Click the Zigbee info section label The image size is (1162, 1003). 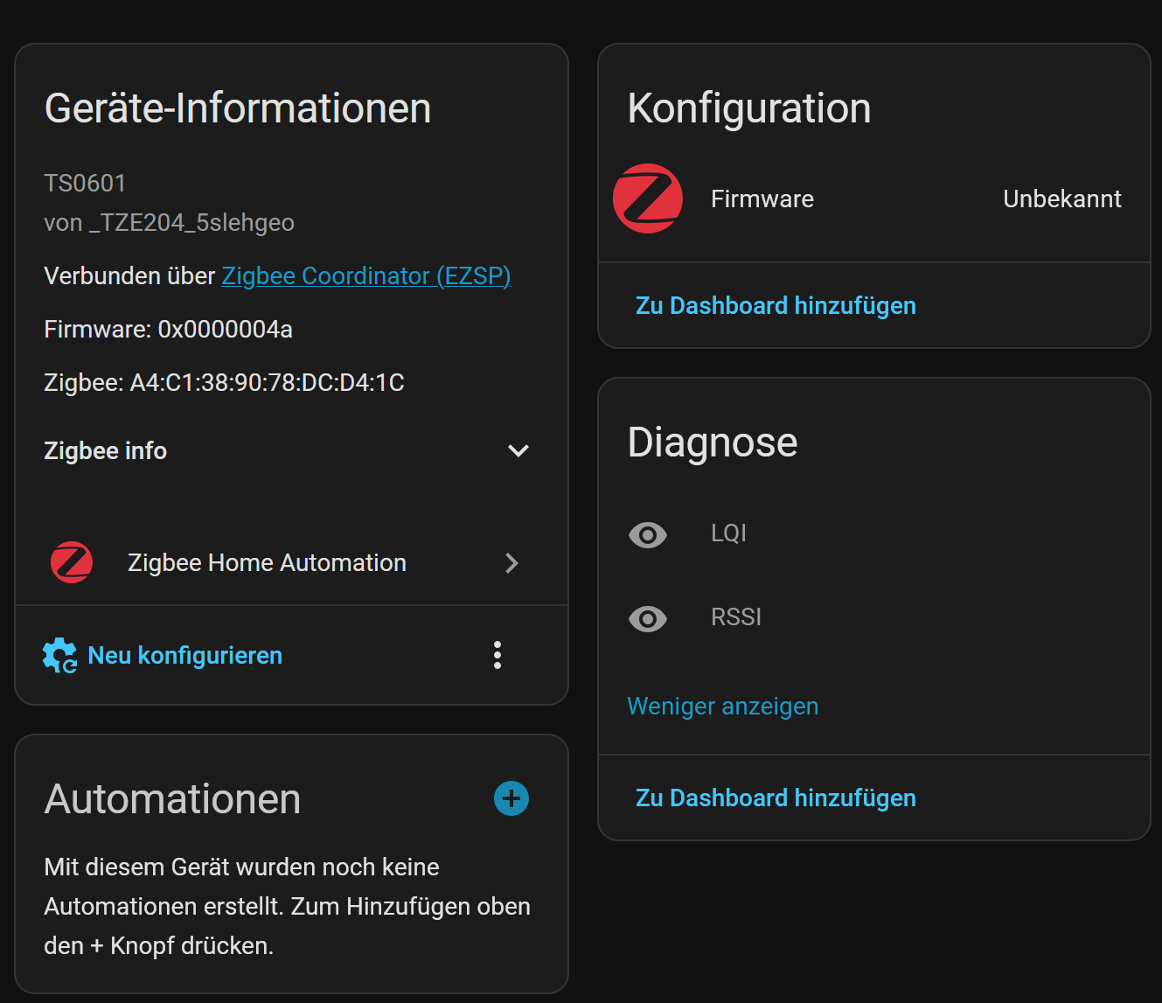click(x=106, y=451)
